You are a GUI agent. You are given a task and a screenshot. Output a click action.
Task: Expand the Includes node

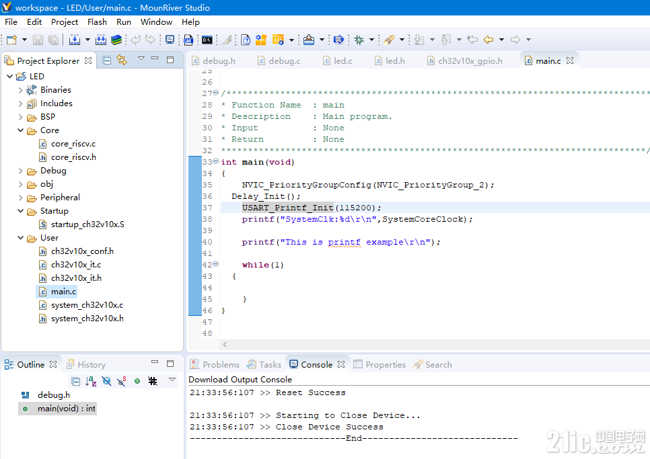point(20,103)
